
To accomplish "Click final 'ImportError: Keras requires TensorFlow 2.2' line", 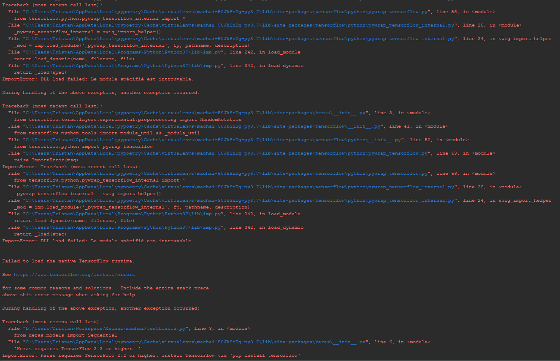I will [x=151, y=356].
